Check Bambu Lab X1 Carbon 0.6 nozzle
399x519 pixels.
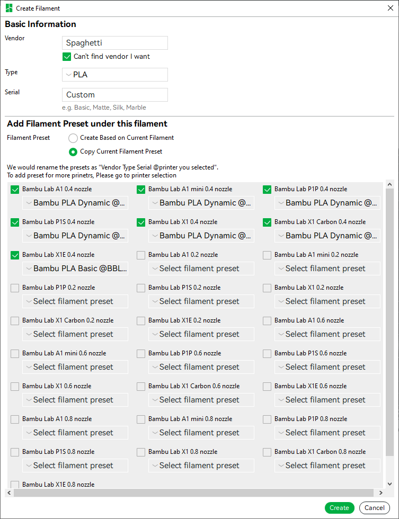click(141, 387)
